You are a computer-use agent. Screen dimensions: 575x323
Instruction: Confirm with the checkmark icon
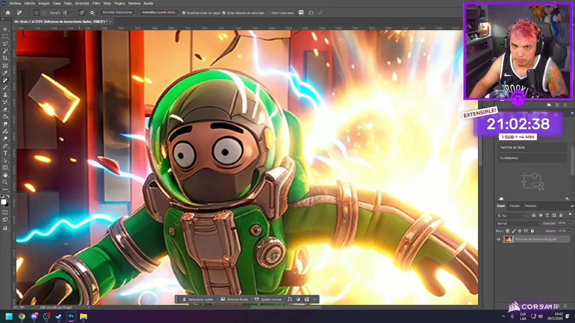point(320,13)
